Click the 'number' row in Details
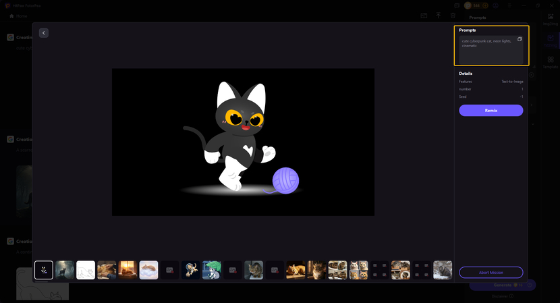 491,89
